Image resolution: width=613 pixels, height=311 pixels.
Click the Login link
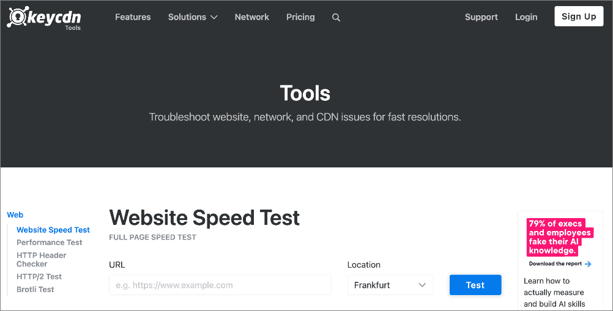(x=526, y=17)
